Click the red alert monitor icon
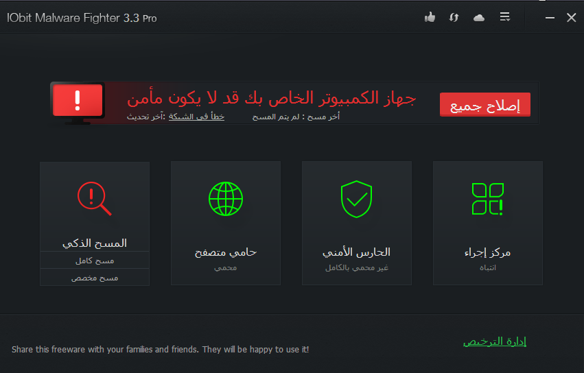Viewport: 584px width, 373px height. click(x=78, y=102)
